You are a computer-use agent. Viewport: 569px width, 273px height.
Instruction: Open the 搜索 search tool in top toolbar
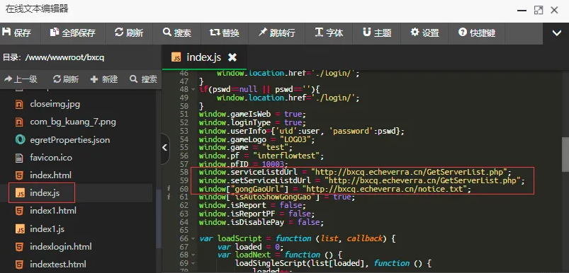(176, 33)
